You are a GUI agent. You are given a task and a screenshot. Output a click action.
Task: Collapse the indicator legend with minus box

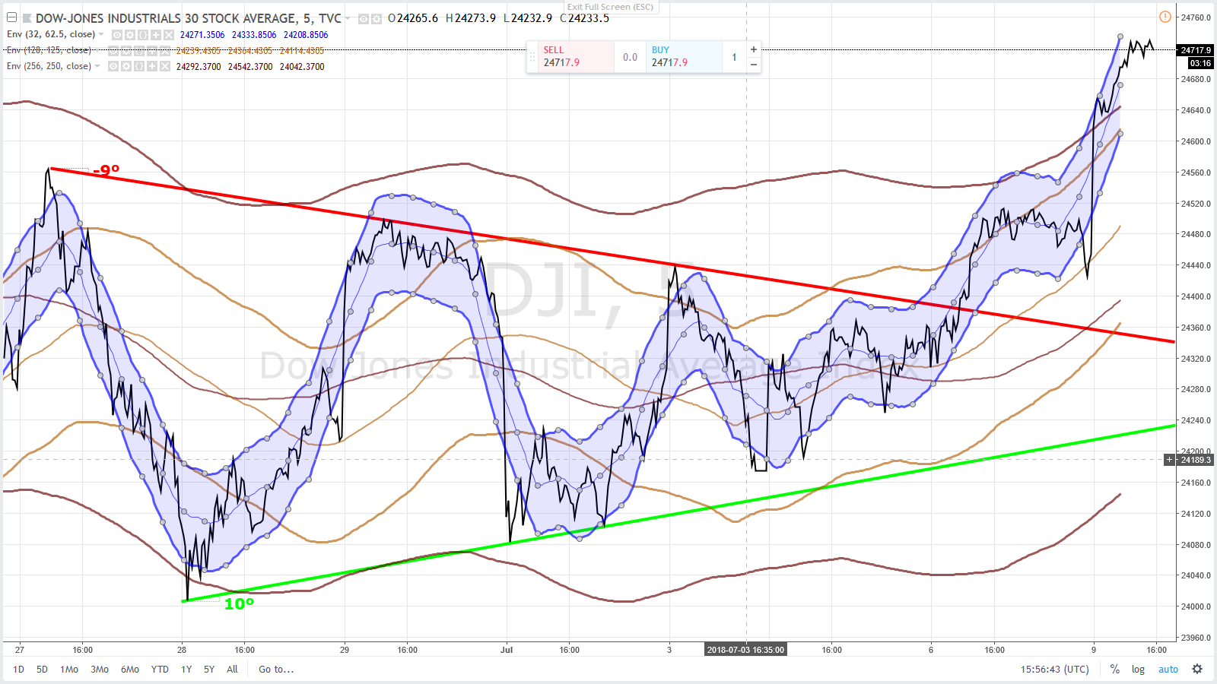(x=11, y=17)
